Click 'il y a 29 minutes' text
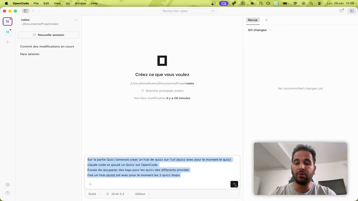Screen dimensions: 358x201 tap(178, 98)
